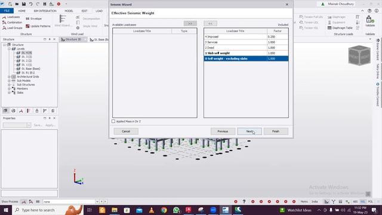
Task: Click the Wind tab icon below Structure panel
Action: pyautogui.click(x=29, y=111)
